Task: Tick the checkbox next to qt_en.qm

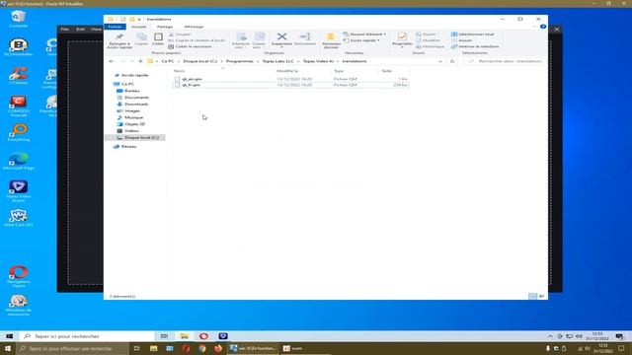Action: pos(177,79)
